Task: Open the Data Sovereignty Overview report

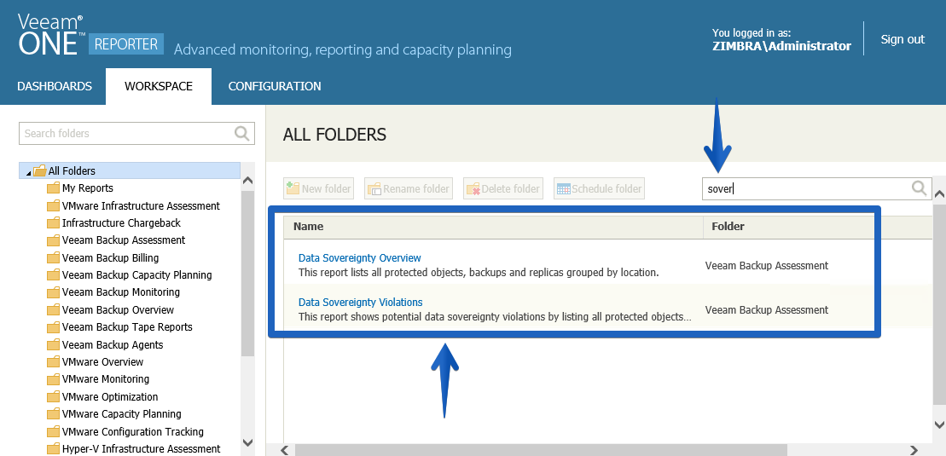Action: point(360,258)
